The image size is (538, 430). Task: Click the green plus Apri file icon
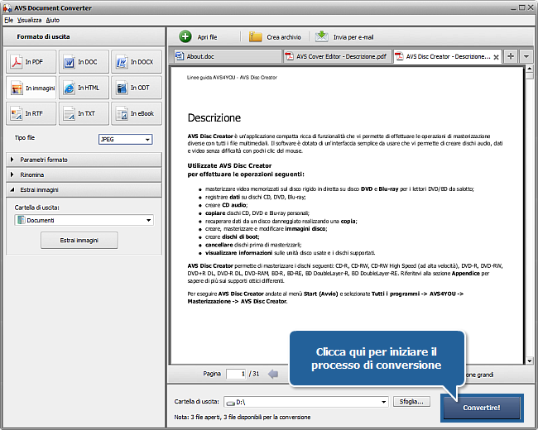point(185,36)
